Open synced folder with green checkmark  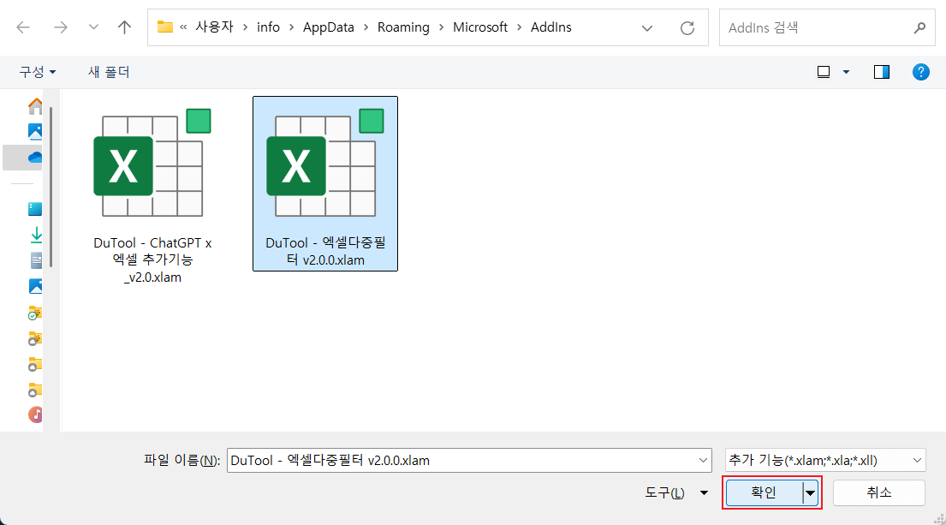(x=35, y=313)
